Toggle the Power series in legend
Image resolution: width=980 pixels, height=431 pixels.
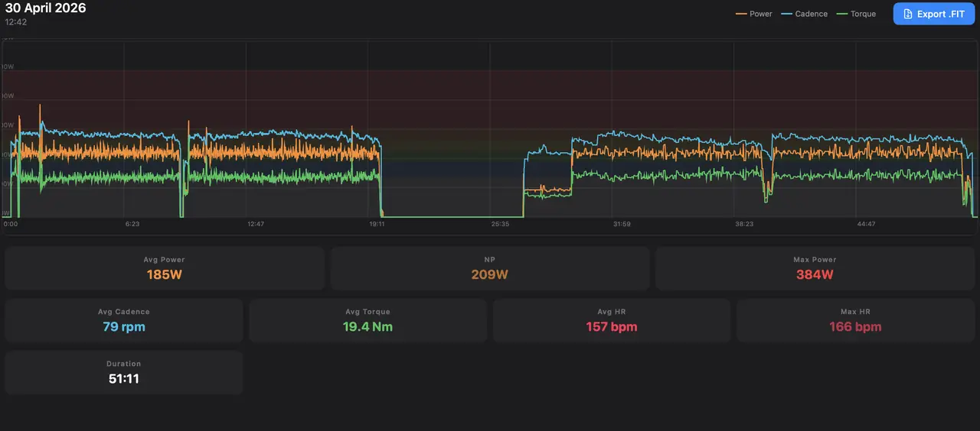[753, 14]
